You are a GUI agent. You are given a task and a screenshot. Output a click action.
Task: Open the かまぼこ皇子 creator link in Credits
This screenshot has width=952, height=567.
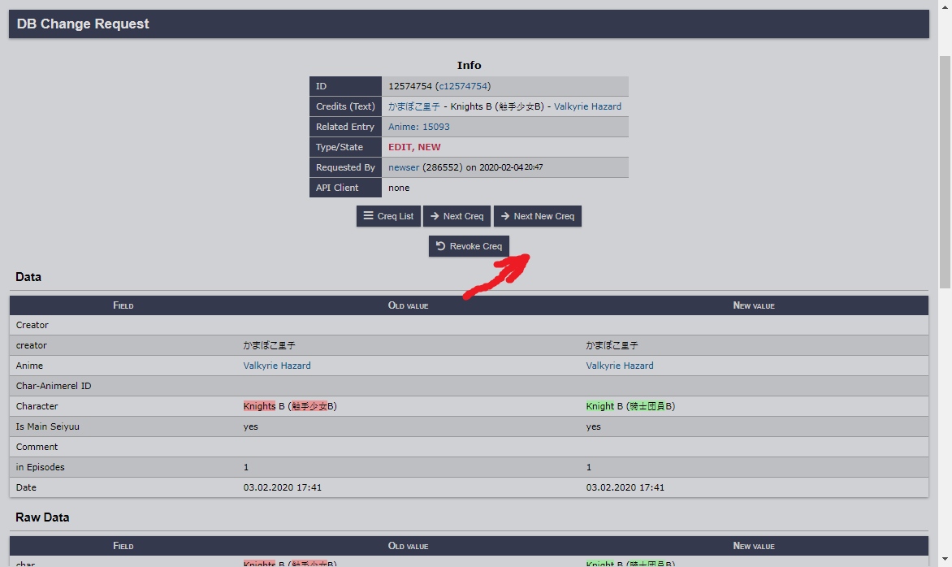pyautogui.click(x=414, y=106)
